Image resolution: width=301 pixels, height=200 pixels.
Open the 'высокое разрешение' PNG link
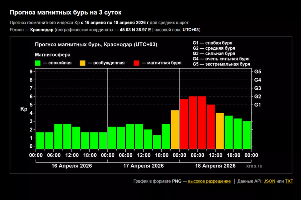click(209, 181)
